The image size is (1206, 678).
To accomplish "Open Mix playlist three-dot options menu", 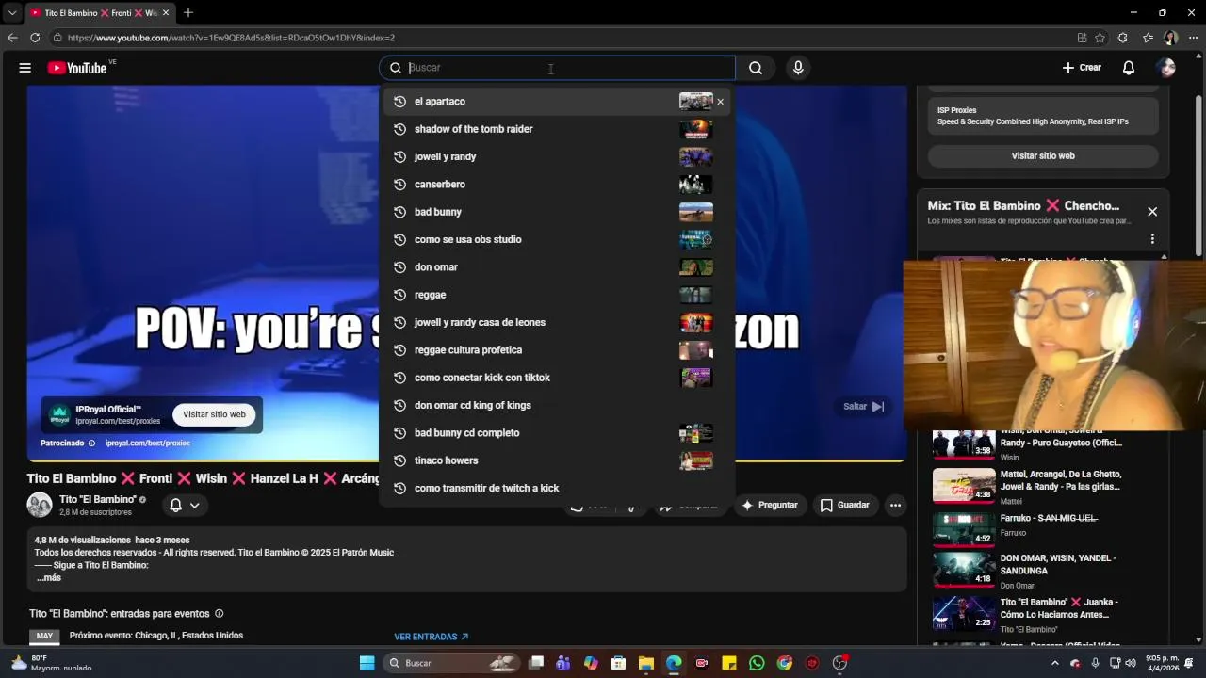I will [1152, 239].
